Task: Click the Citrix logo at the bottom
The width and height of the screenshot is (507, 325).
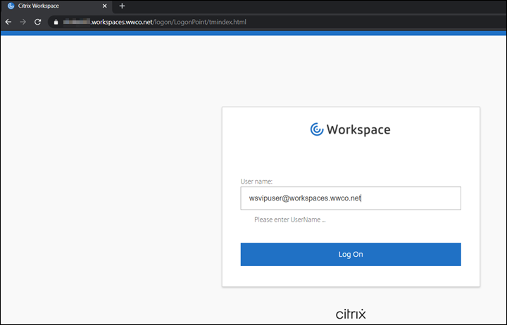Action: point(351,314)
